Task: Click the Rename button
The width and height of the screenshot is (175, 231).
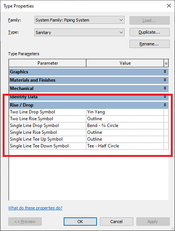Action: click(150, 44)
